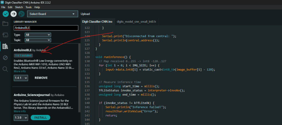Image resolution: width=282 pixels, height=125 pixels.
Task: Install the Arduino_ScienceJournal library
Action: coord(40,118)
